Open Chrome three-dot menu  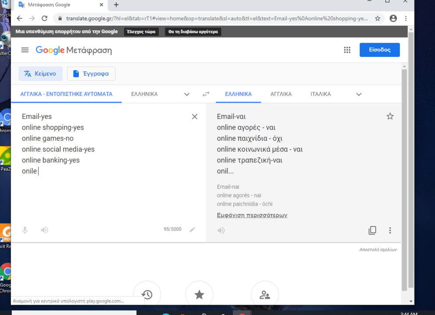click(x=406, y=18)
